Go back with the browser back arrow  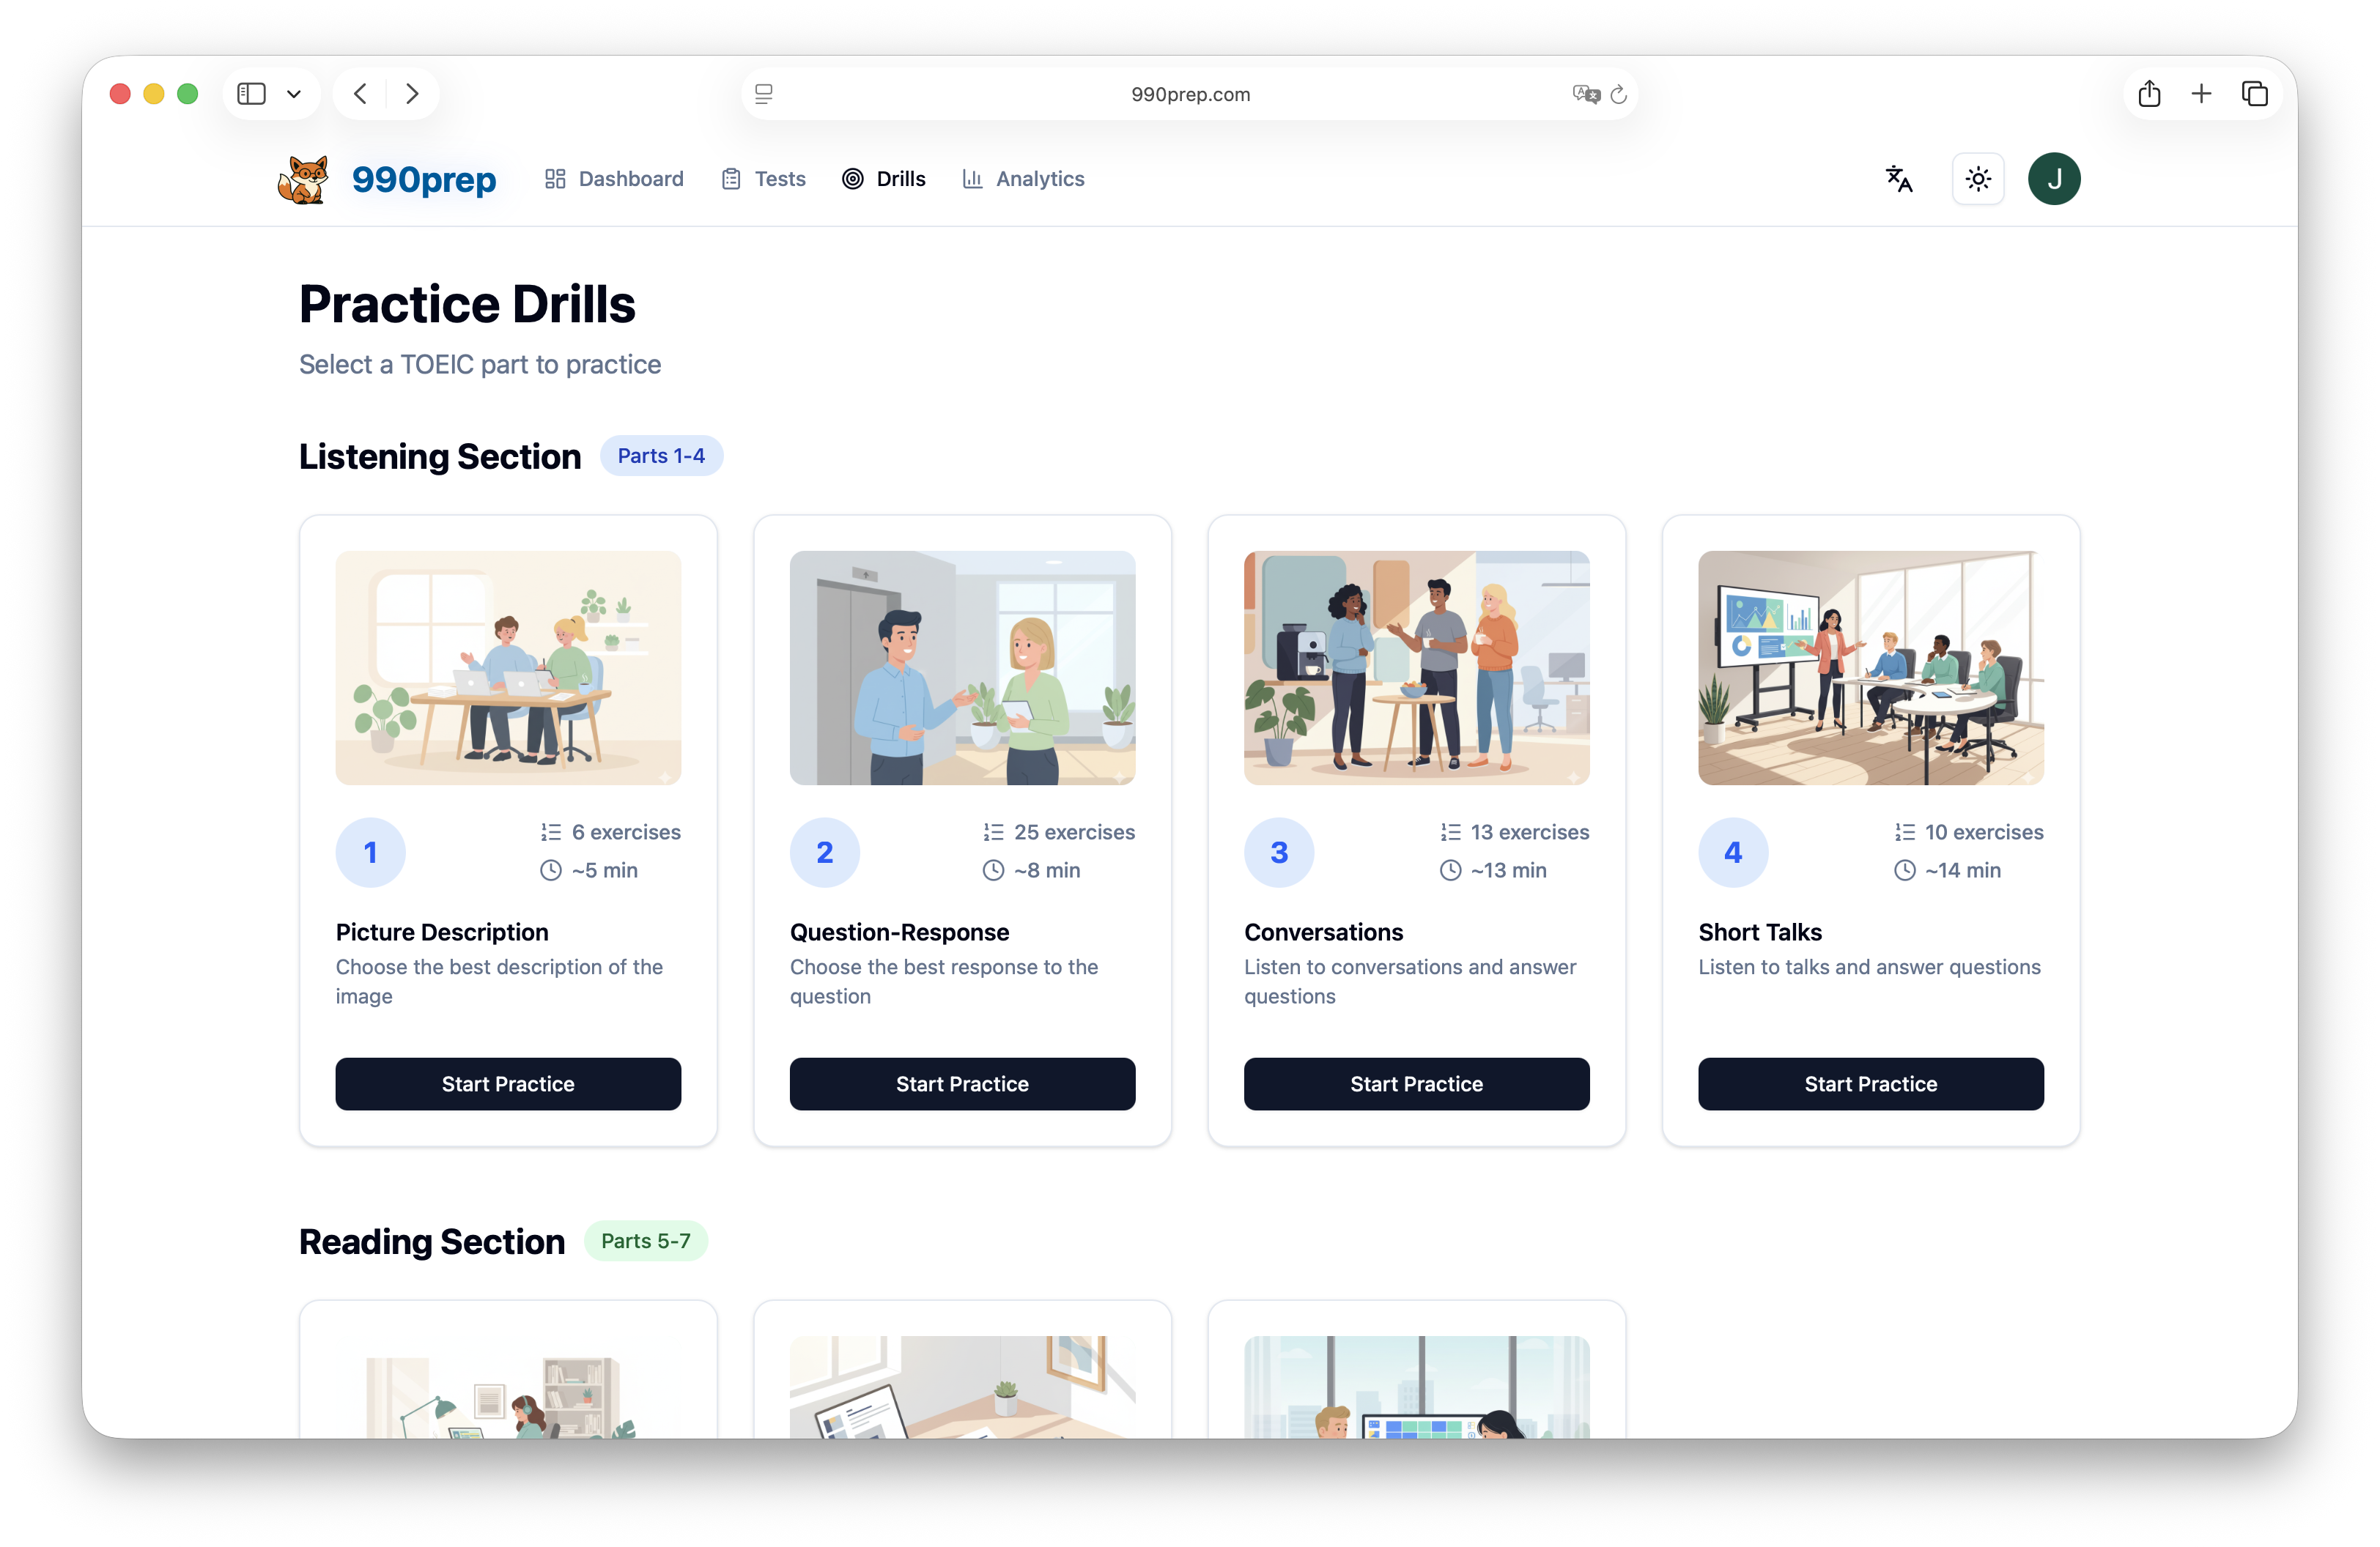[361, 94]
